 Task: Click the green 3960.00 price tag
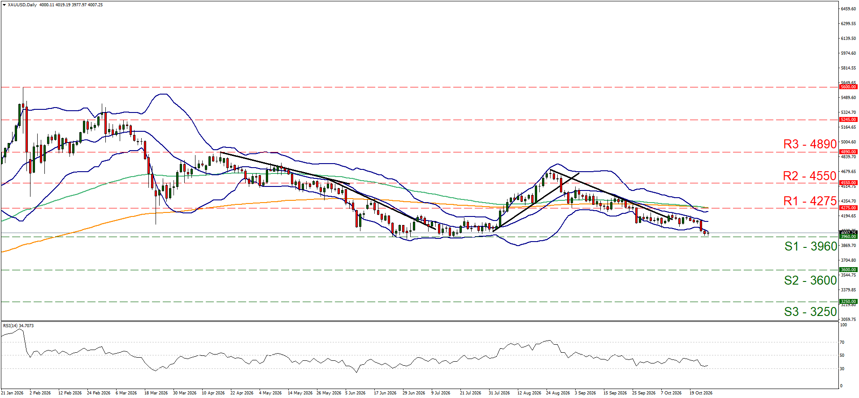pos(848,237)
